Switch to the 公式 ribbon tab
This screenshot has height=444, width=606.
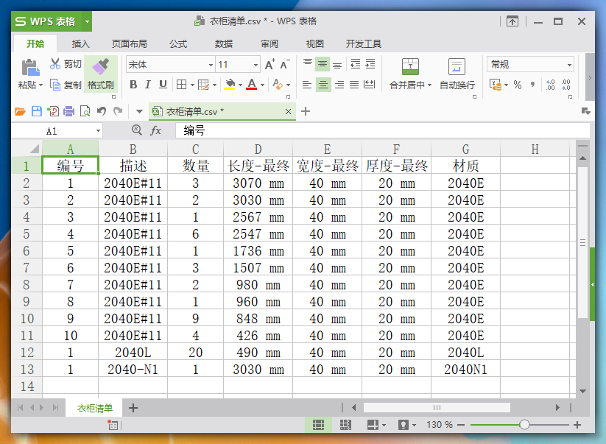tap(178, 44)
